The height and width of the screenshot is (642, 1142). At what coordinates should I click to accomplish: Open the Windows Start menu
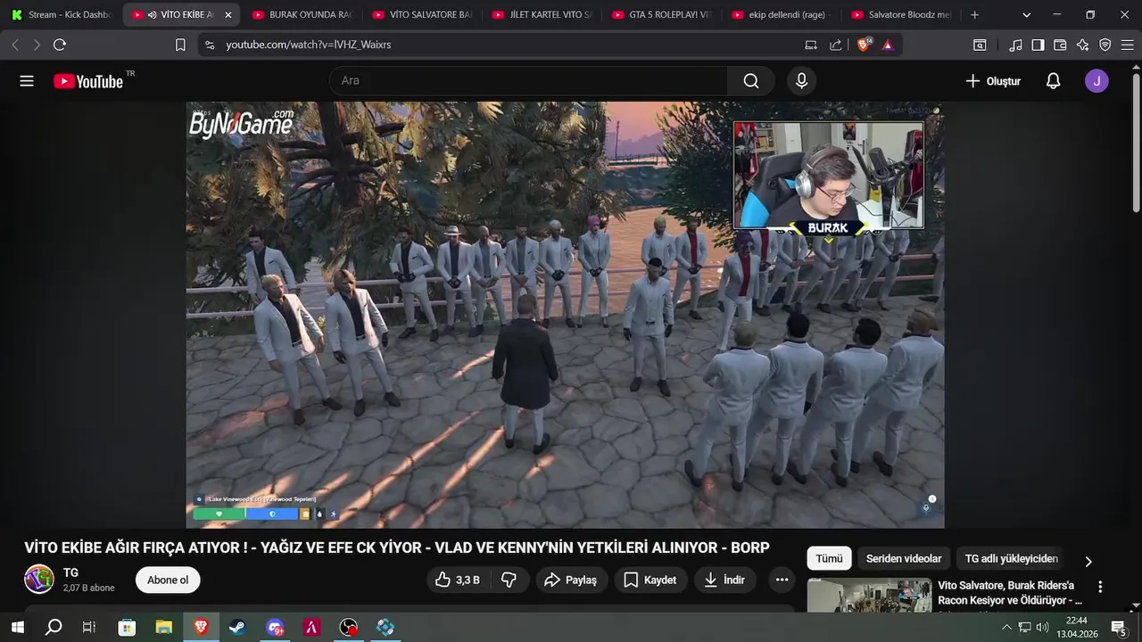17,628
